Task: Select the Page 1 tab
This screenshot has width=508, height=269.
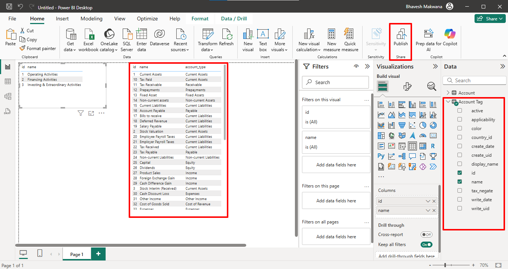Action: [77, 254]
